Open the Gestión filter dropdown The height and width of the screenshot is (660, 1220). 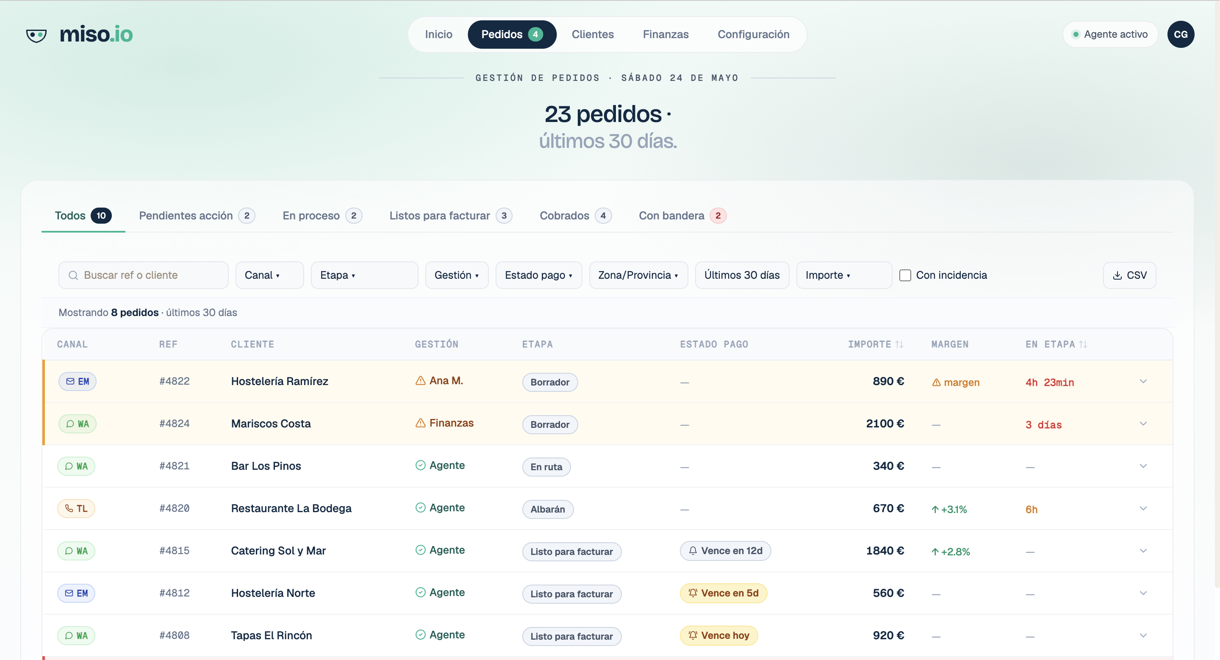pos(457,275)
